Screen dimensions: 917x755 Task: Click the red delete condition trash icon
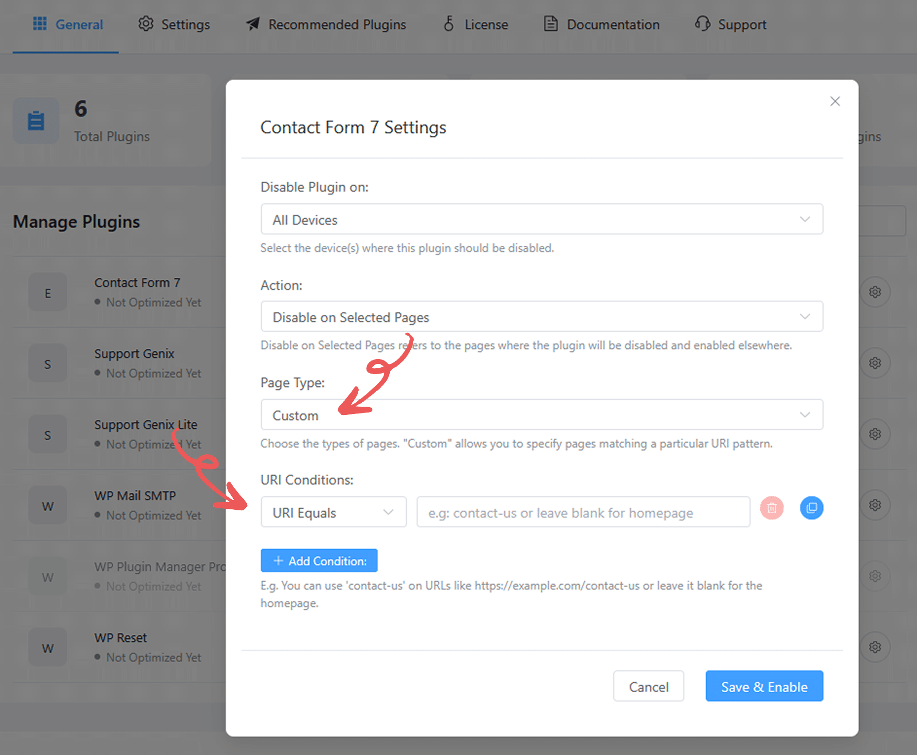click(x=772, y=508)
